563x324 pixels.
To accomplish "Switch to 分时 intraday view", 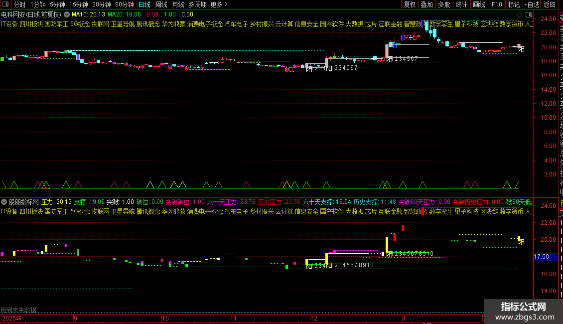I will pos(20,4).
